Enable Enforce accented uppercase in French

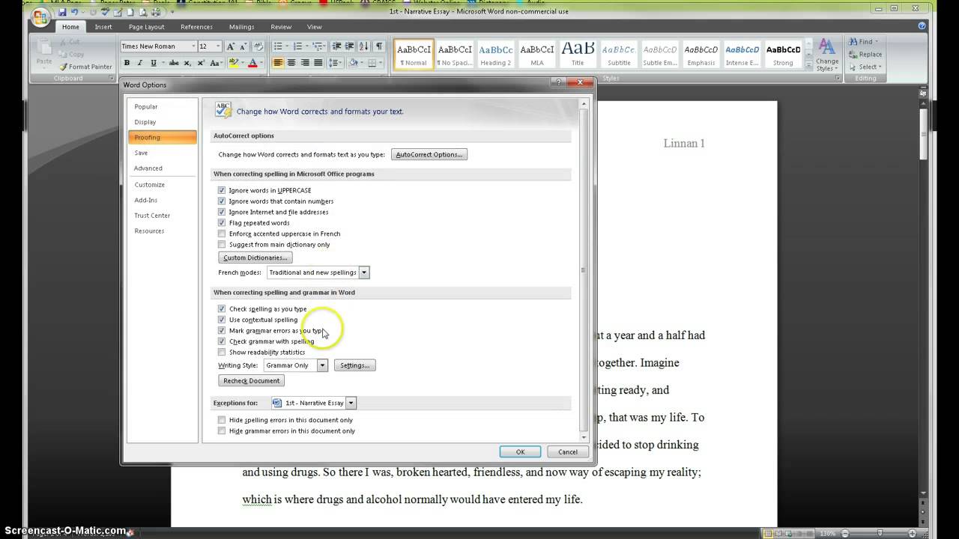tap(222, 234)
